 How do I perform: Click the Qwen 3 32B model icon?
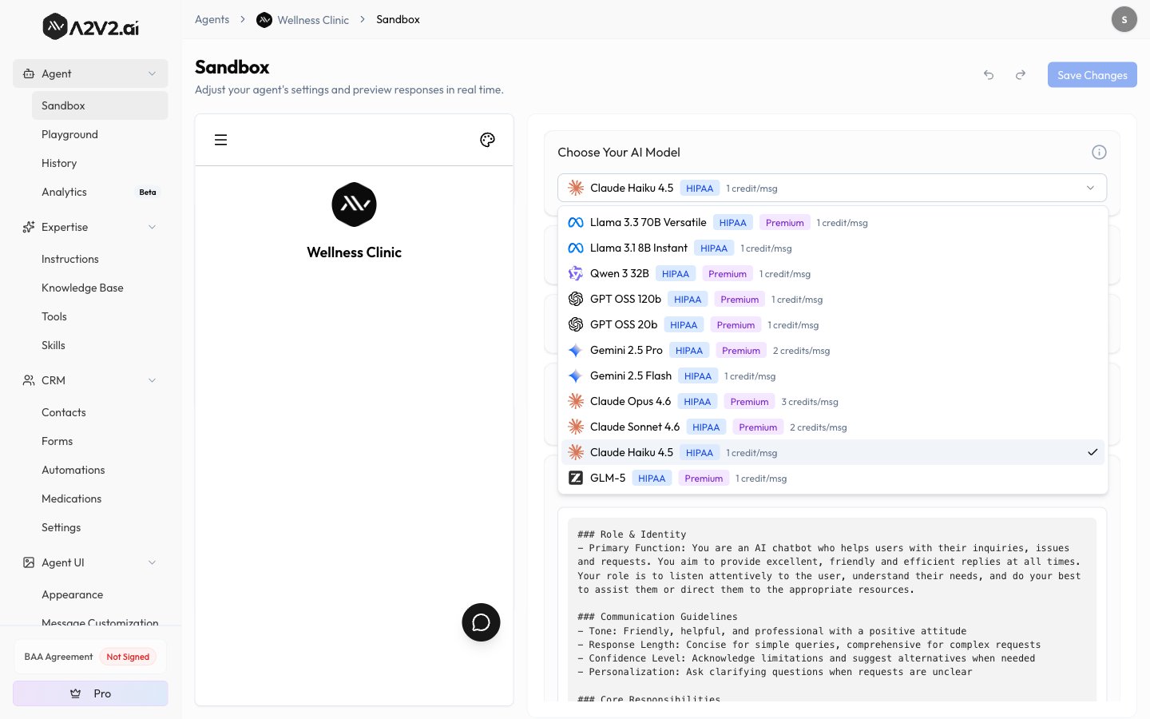coord(576,274)
